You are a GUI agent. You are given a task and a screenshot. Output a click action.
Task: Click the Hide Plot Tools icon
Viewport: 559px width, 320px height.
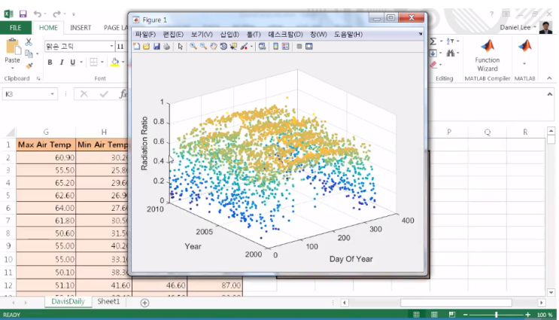coord(299,47)
